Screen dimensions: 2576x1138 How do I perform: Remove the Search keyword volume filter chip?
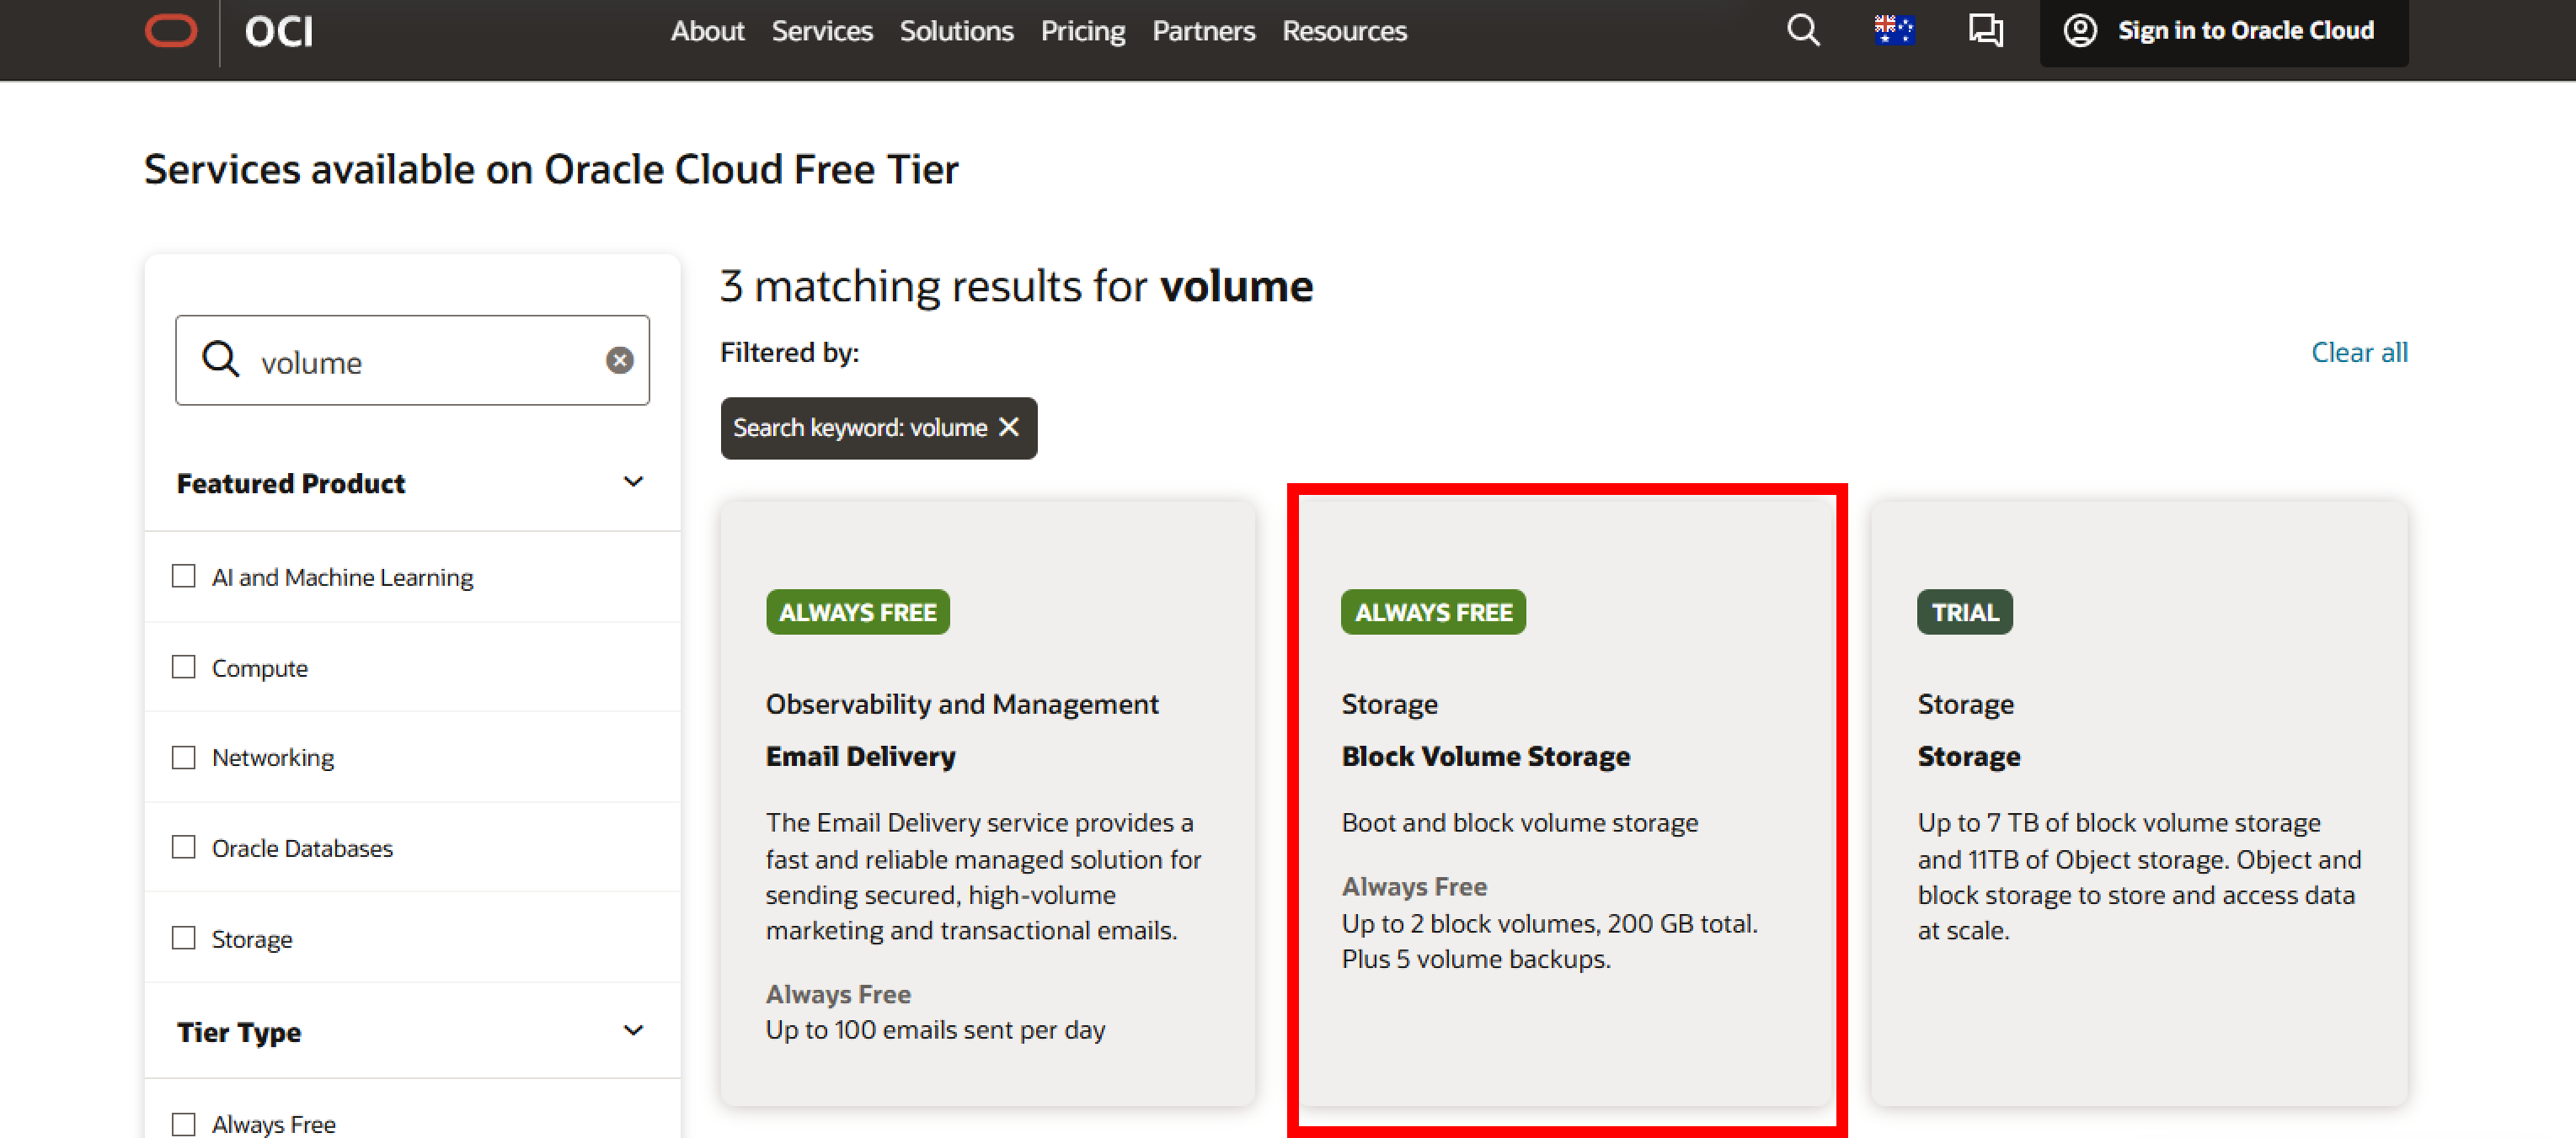(1010, 428)
